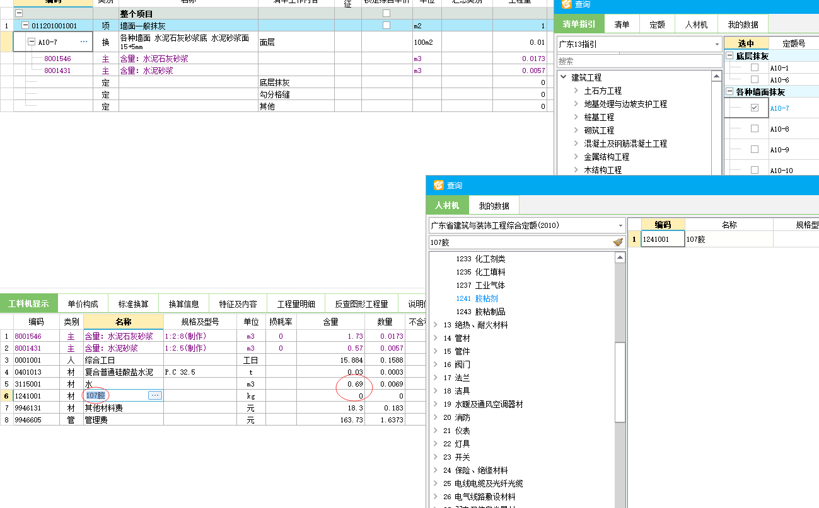Viewport: 819px width, 508px height.
Task: Open the 广东13指引 dropdown
Action: pos(717,44)
